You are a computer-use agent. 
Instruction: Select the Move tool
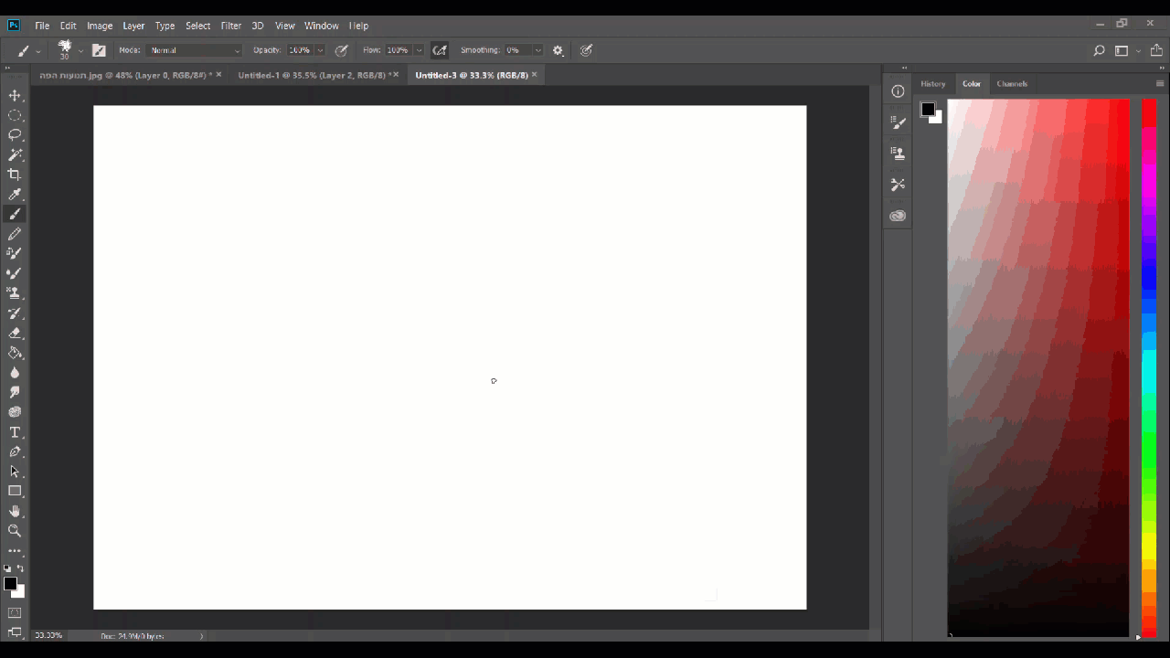click(x=15, y=95)
